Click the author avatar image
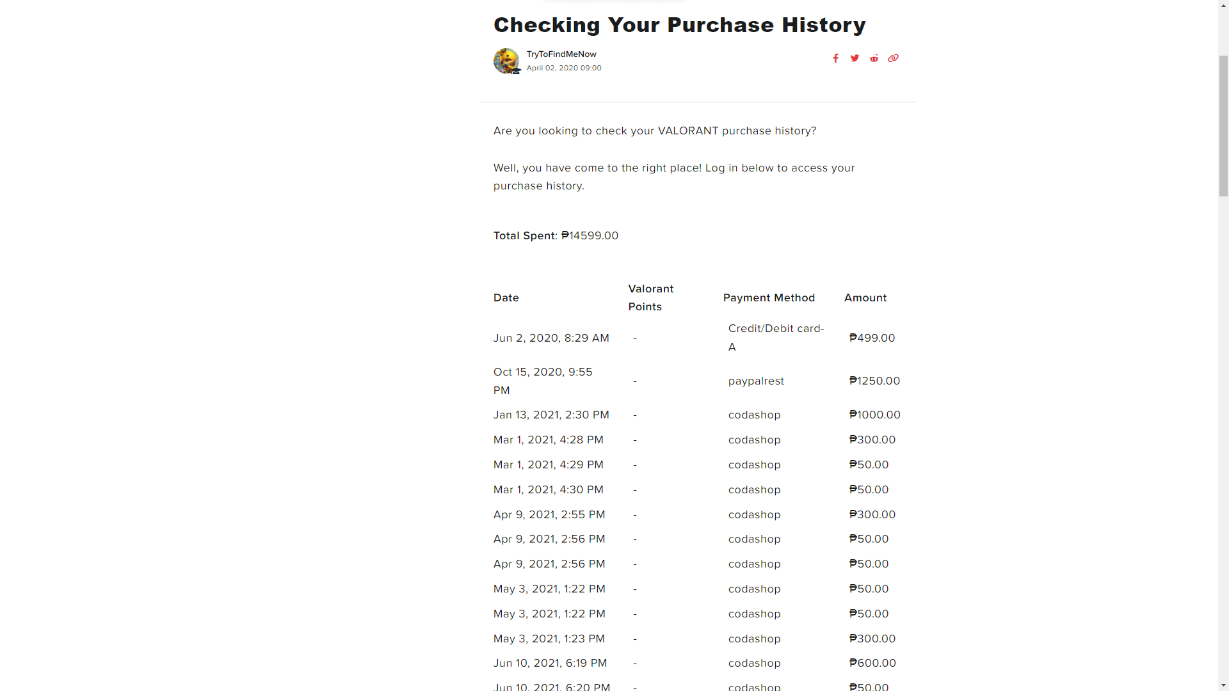 coord(506,61)
